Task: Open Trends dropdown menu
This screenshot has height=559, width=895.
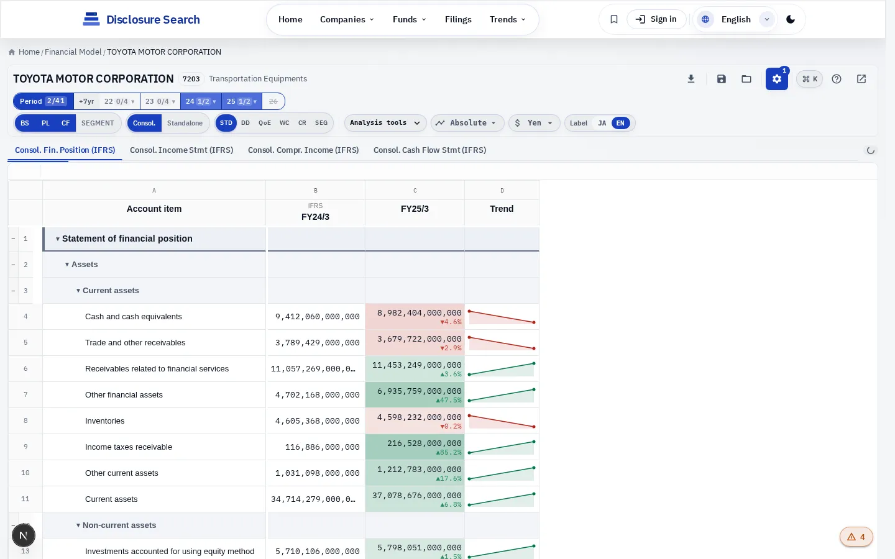Action: coord(507,19)
